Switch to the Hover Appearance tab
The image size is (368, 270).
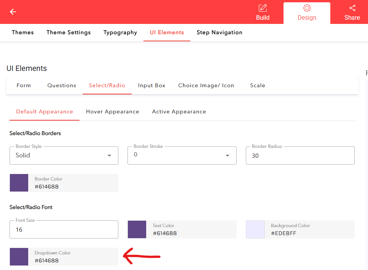pos(113,111)
